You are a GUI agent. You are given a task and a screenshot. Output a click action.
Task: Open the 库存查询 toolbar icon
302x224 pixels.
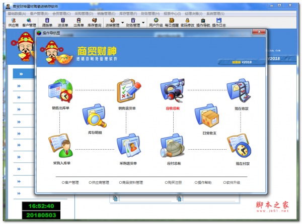pos(95,23)
